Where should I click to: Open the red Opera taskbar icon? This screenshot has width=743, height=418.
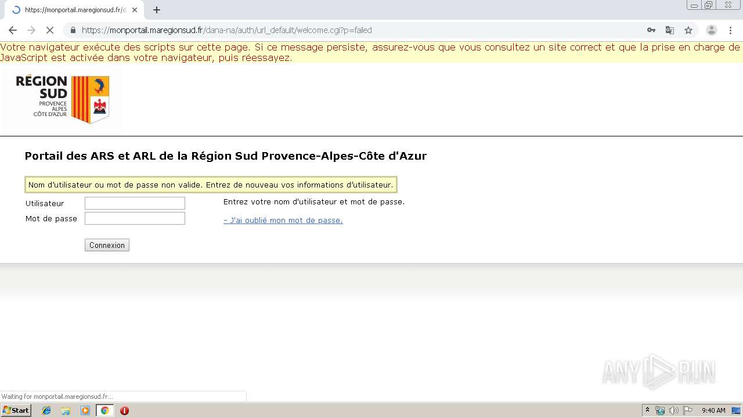[124, 410]
